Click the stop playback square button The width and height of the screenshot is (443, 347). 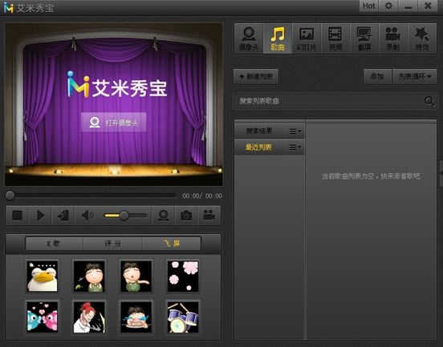[17, 216]
